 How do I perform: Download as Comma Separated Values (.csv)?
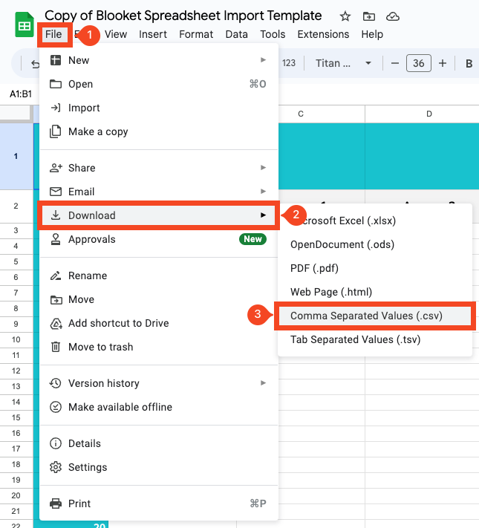point(375,316)
